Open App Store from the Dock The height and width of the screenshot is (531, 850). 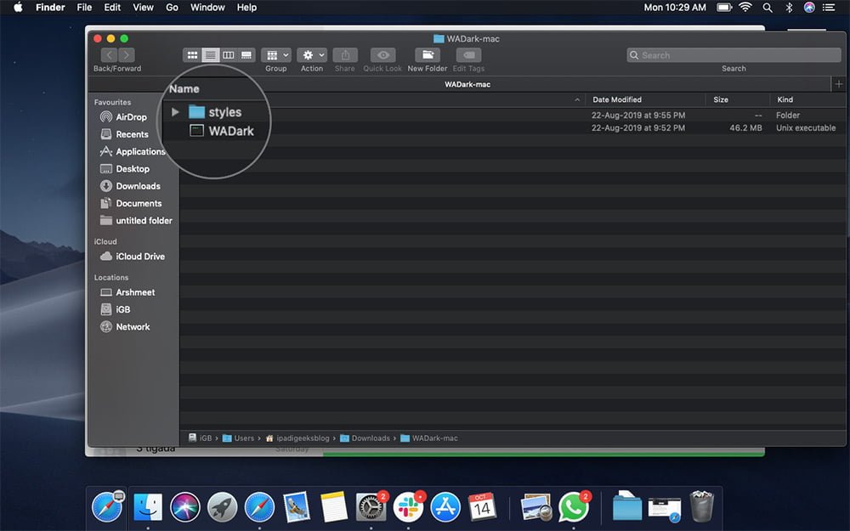[x=445, y=507]
